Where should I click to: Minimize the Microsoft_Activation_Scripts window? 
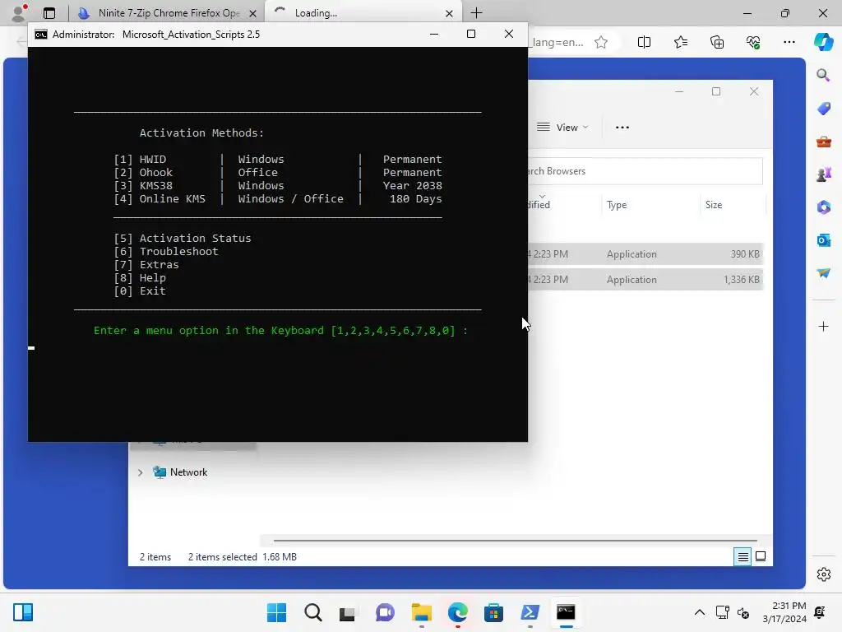(434, 34)
